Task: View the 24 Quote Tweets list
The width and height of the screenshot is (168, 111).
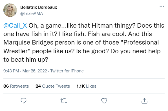Action: [53, 86]
